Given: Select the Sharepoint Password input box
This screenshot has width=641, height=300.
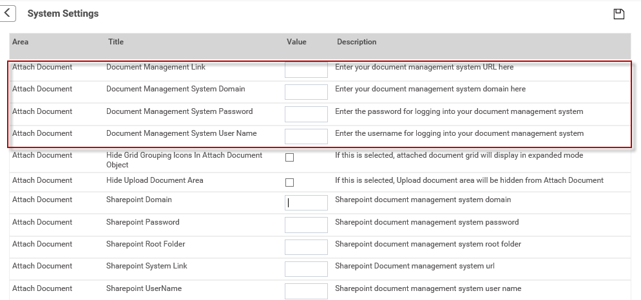Looking at the screenshot, I should click(x=306, y=225).
